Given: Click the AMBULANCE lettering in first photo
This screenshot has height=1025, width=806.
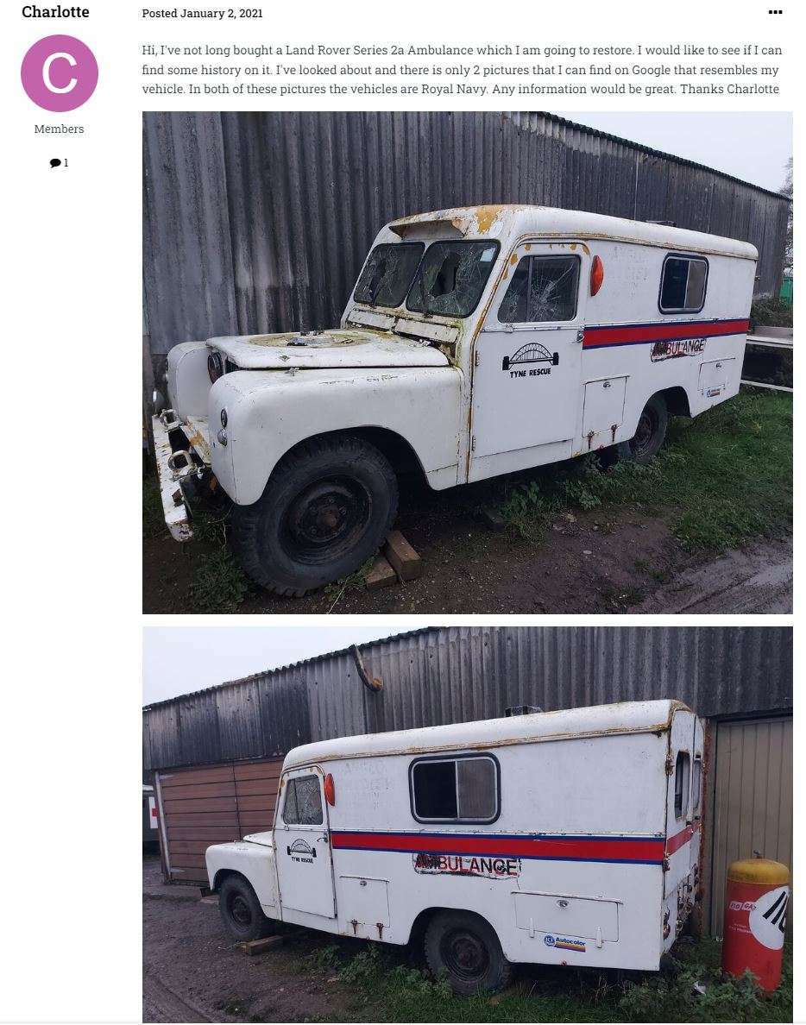Looking at the screenshot, I should [x=678, y=349].
